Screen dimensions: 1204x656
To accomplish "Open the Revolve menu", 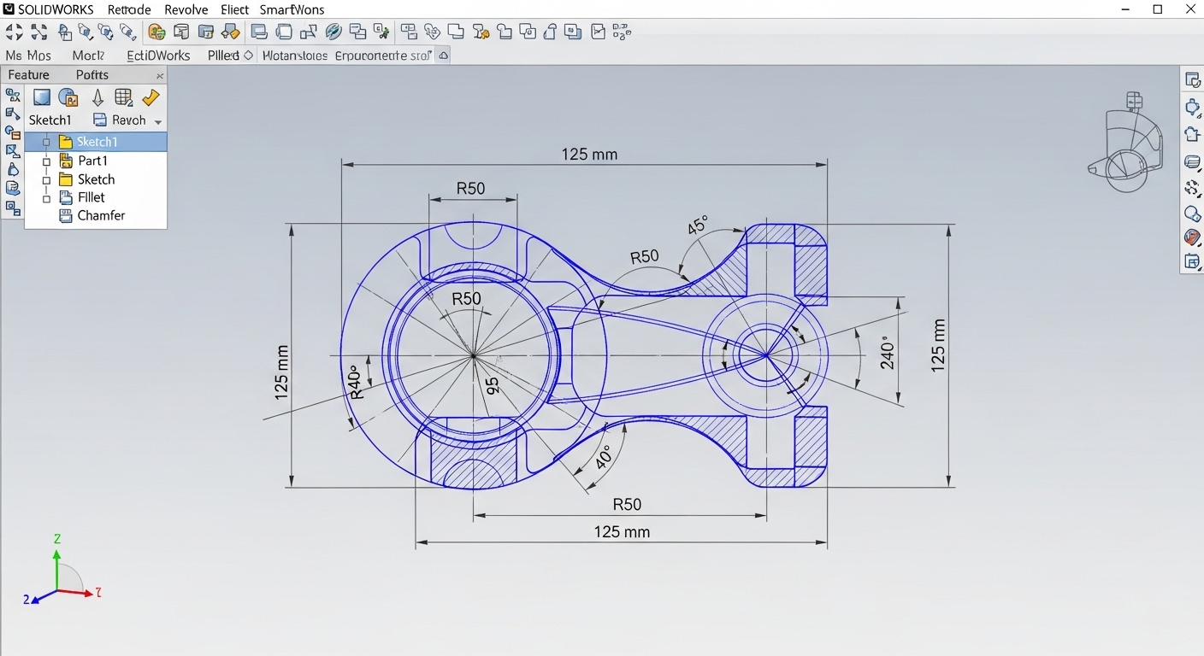I will point(186,9).
